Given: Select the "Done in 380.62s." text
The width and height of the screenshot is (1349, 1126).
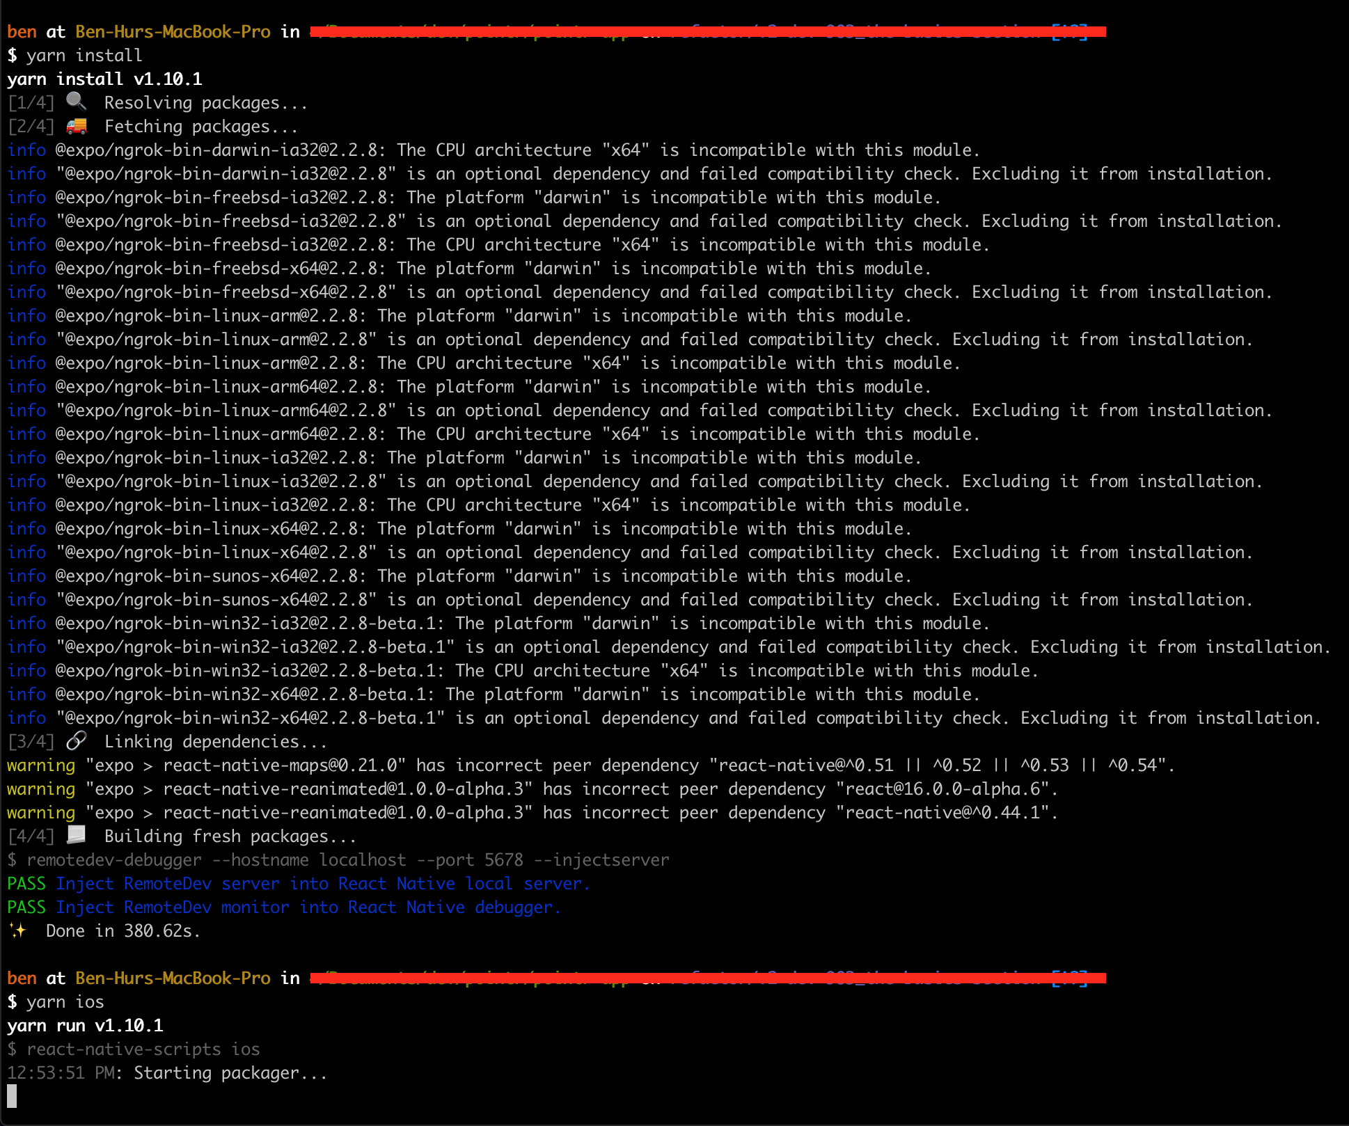Looking at the screenshot, I should pyautogui.click(x=123, y=931).
